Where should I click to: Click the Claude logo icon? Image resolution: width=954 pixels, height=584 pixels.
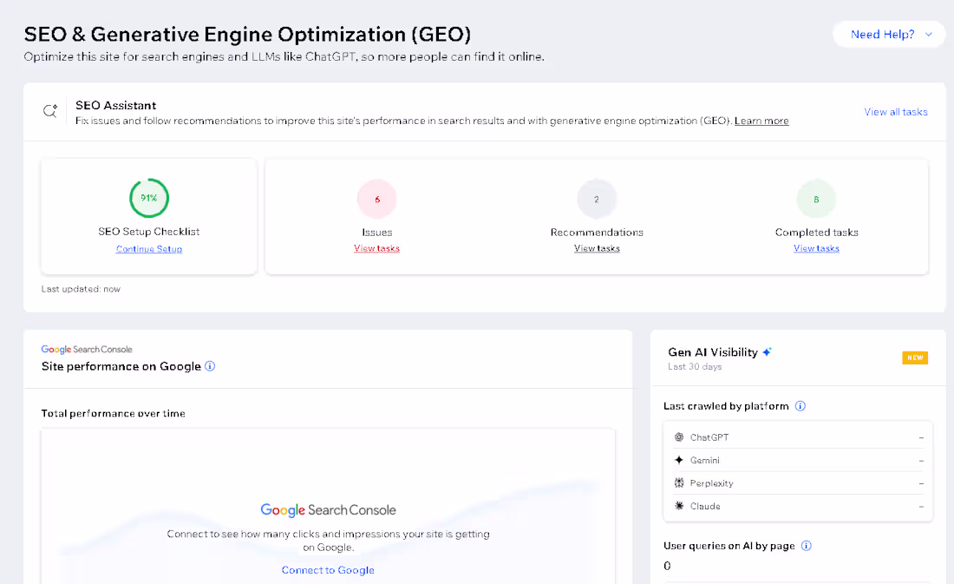(679, 506)
